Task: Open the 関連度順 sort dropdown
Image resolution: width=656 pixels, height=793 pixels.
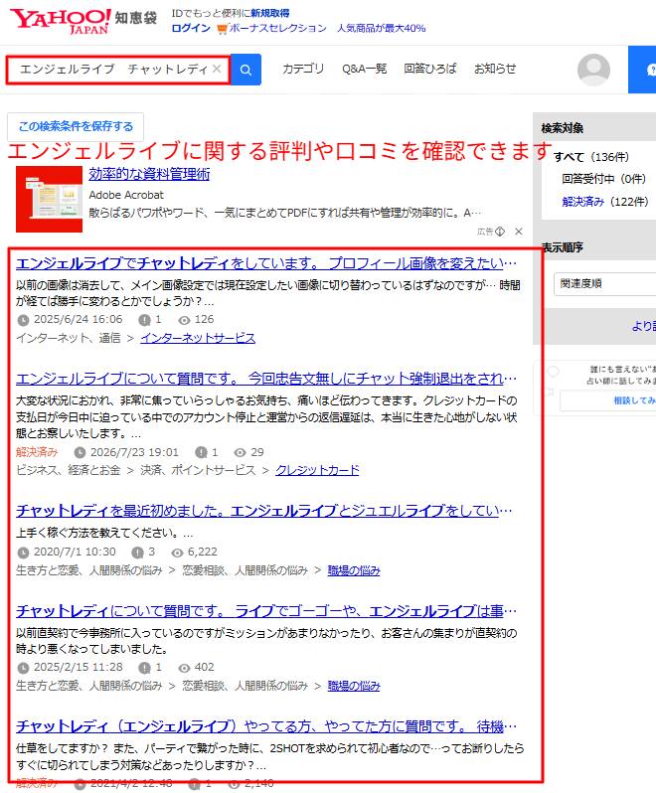Action: click(x=605, y=284)
